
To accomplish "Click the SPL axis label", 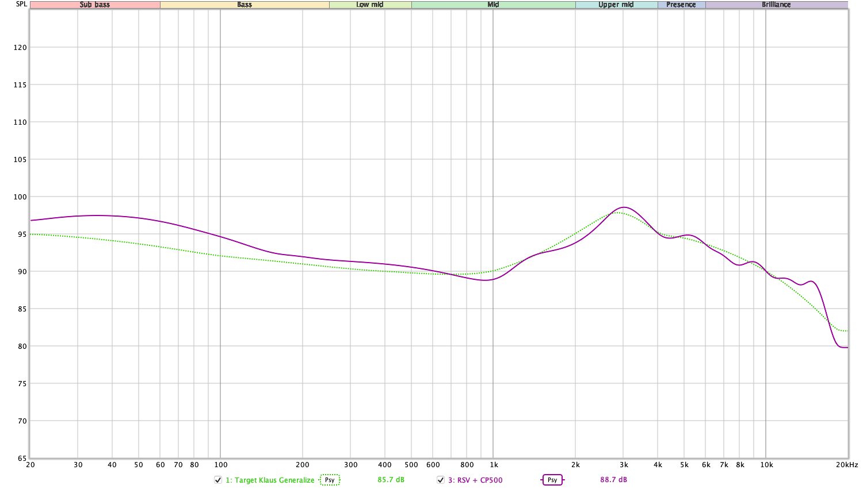I will [x=21, y=4].
